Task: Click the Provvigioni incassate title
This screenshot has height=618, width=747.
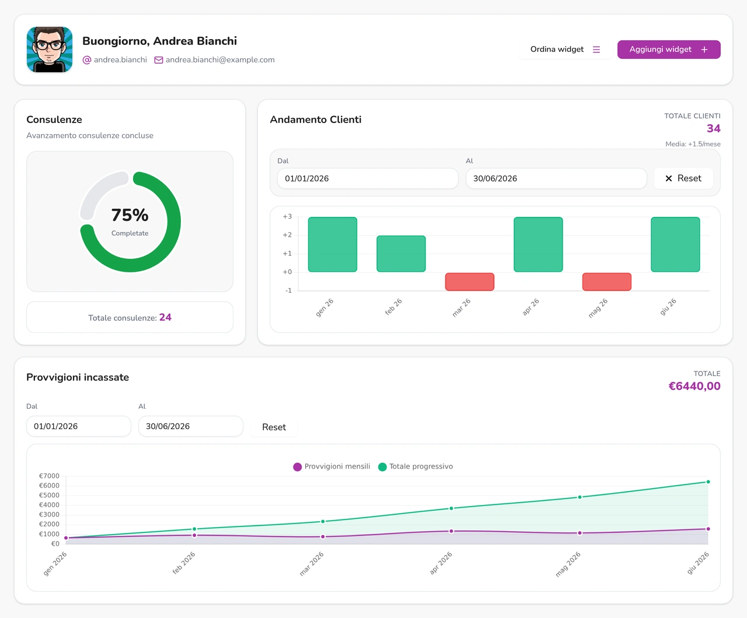Action: (x=78, y=377)
